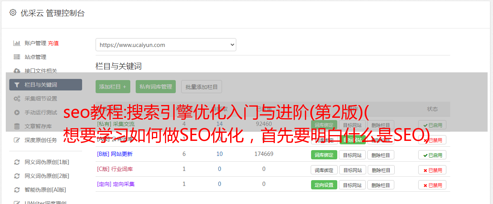Click 删除栏目 for 行业词库 row
493x204 pixels.
pyautogui.click(x=381, y=170)
